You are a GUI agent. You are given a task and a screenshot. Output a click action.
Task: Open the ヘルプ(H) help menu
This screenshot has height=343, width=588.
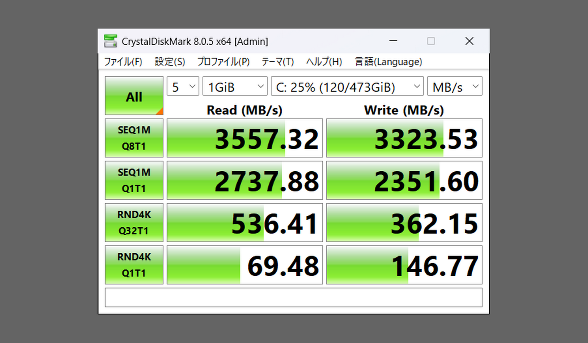pyautogui.click(x=324, y=62)
